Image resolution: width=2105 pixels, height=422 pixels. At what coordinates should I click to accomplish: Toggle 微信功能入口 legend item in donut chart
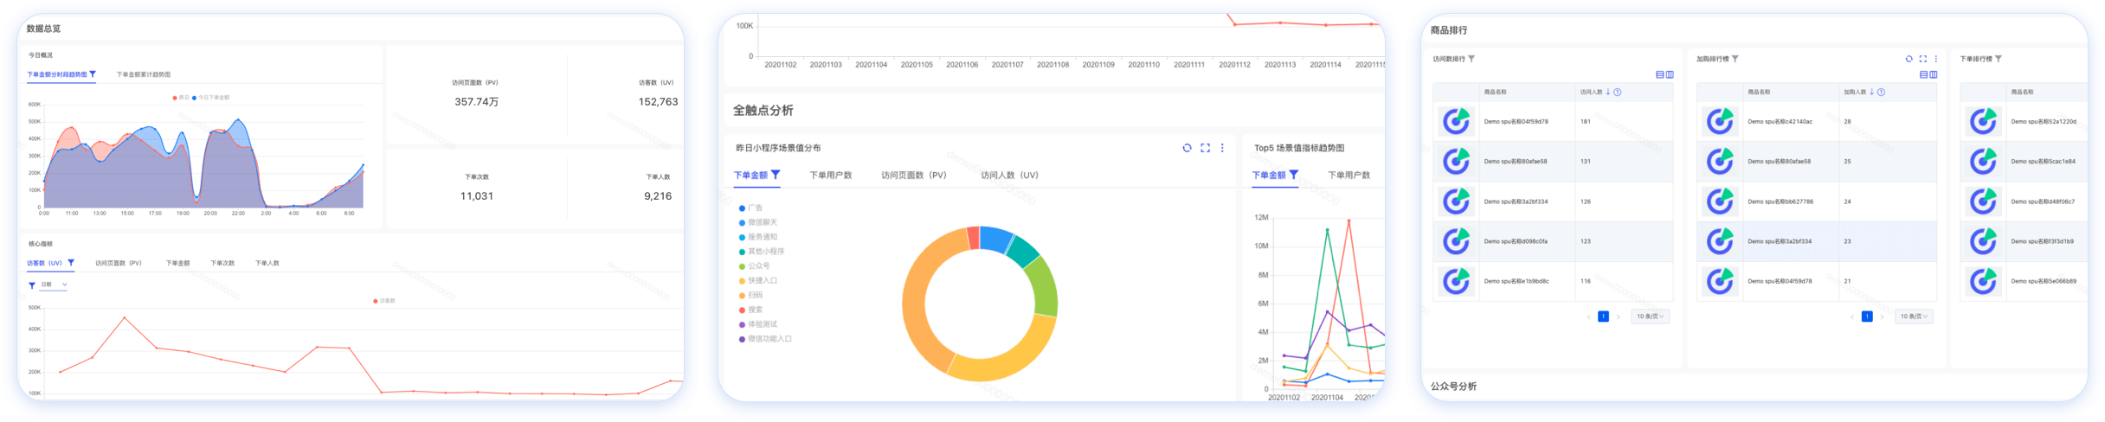pyautogui.click(x=765, y=339)
